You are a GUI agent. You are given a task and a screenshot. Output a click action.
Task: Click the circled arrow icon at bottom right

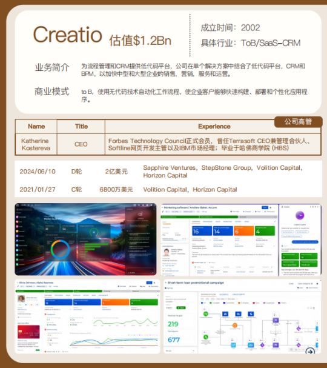pyautogui.click(x=310, y=351)
